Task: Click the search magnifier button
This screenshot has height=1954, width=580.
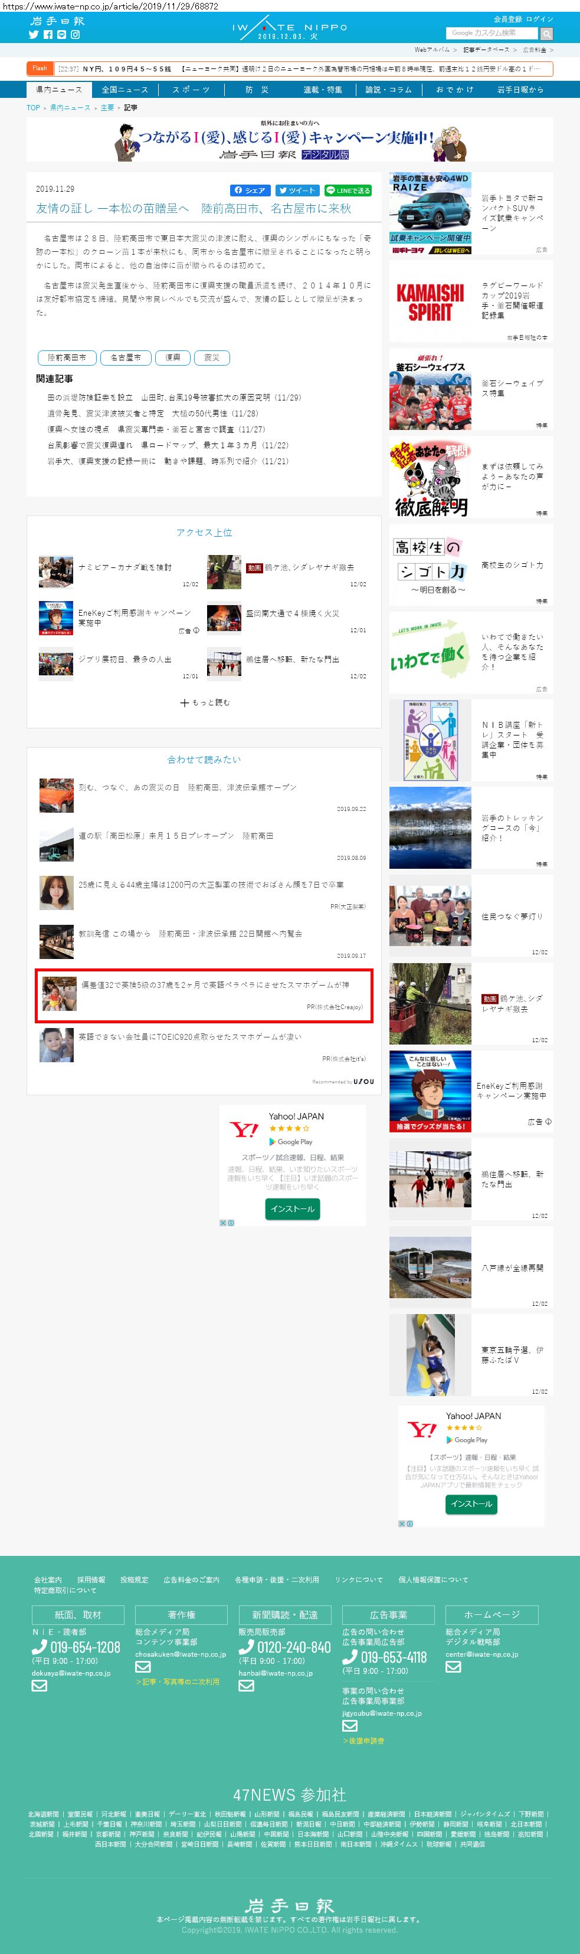Action: [x=546, y=34]
